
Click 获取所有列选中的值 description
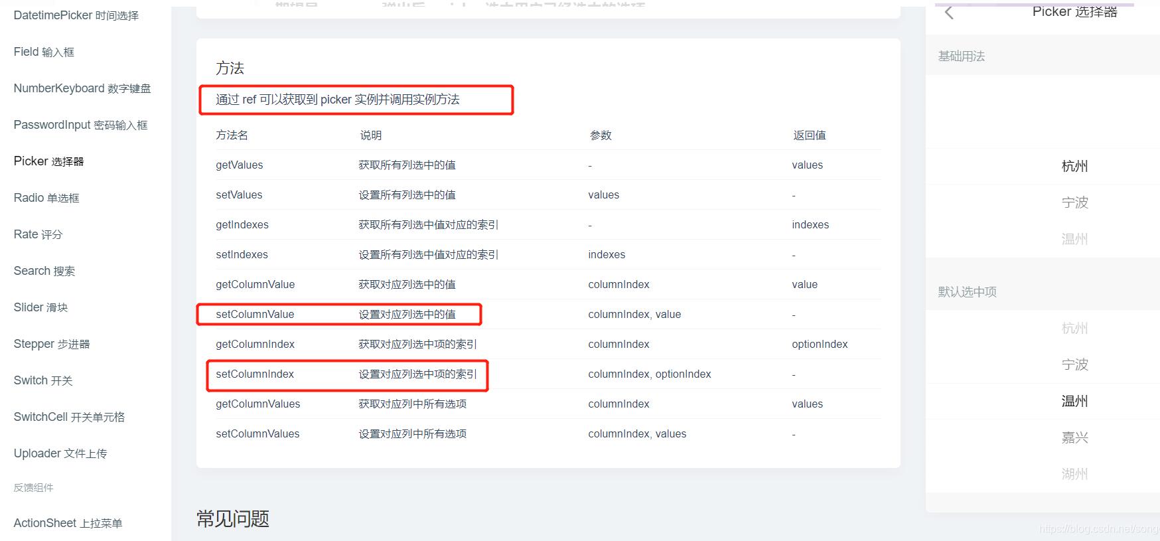tap(407, 165)
